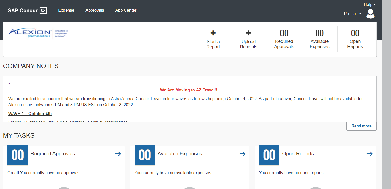
Task: Click text 'You currently have no open reports'
Action: tap(292, 173)
